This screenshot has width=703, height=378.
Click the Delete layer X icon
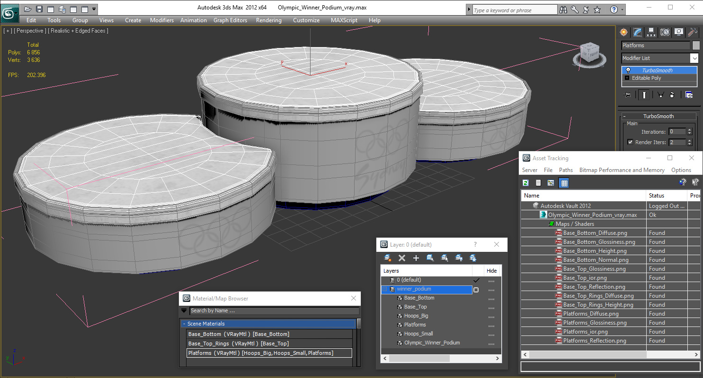click(402, 258)
